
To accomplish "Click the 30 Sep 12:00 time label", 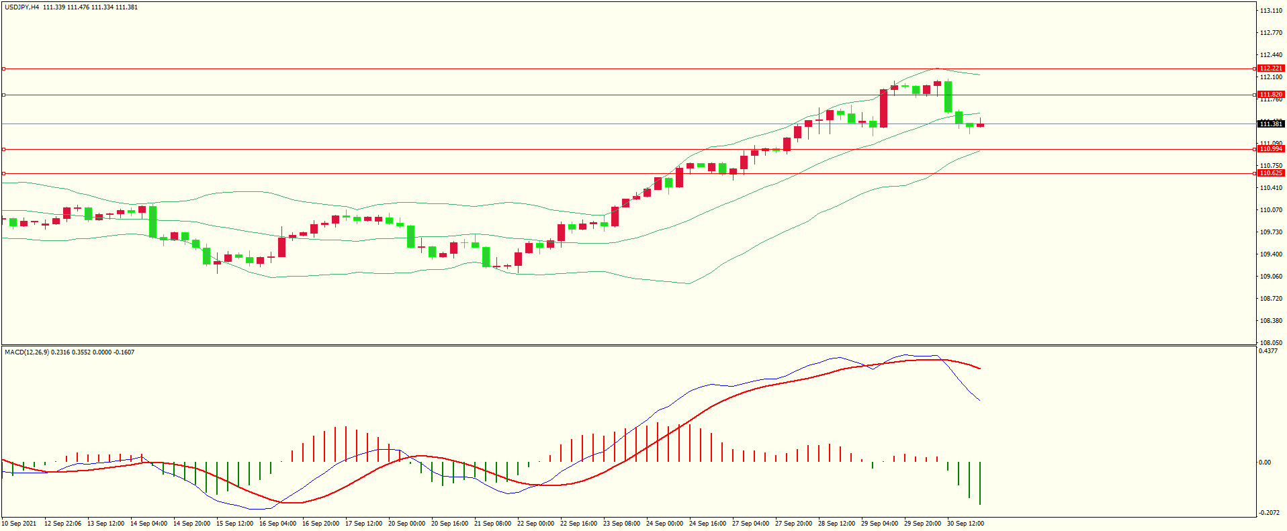I will (966, 524).
